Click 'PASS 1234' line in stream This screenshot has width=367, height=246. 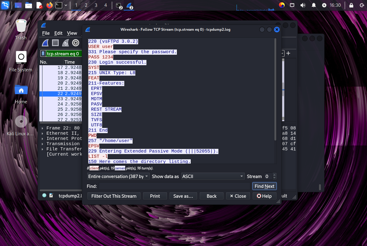pyautogui.click(x=101, y=57)
